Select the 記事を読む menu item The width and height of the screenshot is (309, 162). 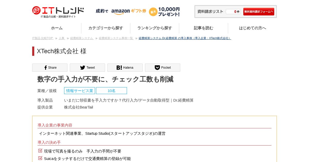pyautogui.click(x=203, y=28)
